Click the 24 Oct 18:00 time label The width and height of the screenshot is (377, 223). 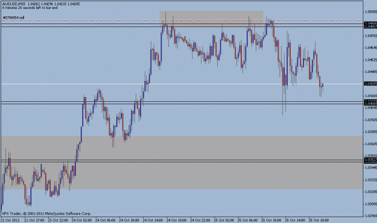(177, 220)
